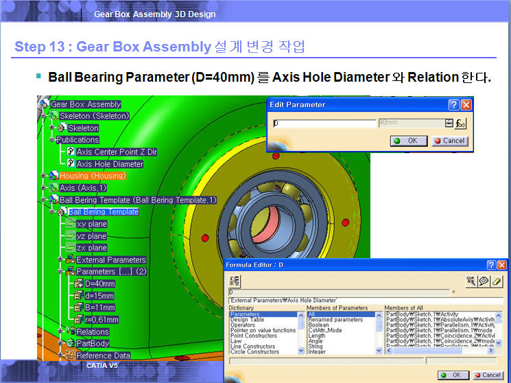Click the formula f(x) icon in Edit Parameter
511x383 pixels.
[x=460, y=123]
